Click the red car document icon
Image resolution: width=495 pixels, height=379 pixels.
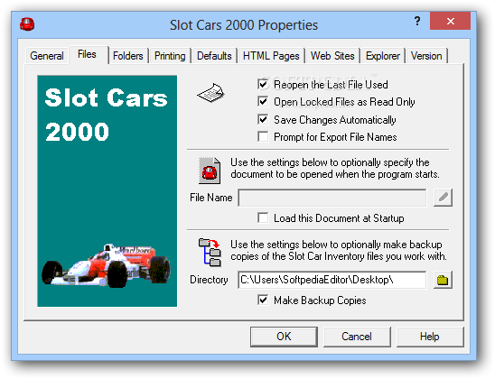coord(210,171)
